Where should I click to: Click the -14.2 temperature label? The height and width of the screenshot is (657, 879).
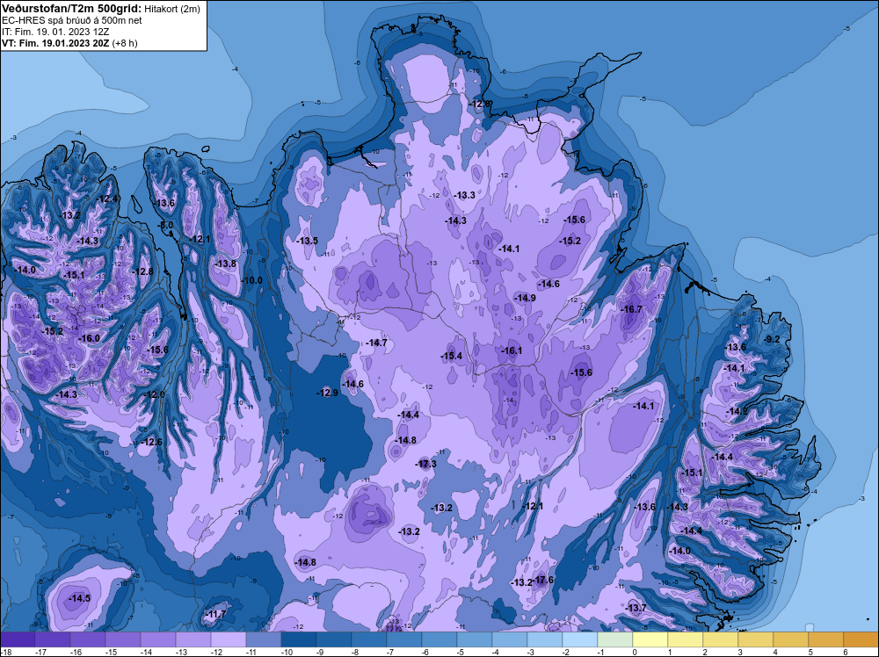pyautogui.click(x=737, y=411)
